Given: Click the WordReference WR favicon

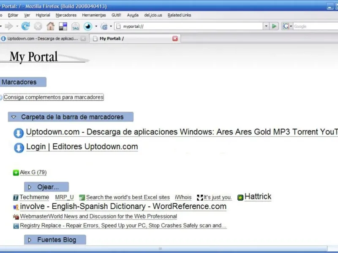Looking at the screenshot, I should pos(16,207).
